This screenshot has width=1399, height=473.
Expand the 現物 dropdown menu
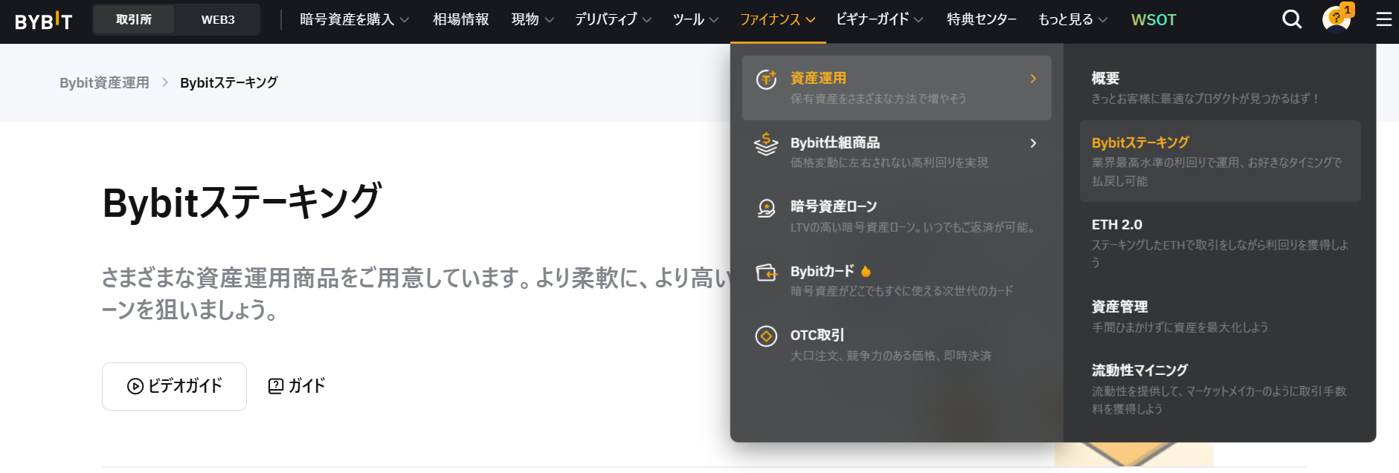pos(533,19)
